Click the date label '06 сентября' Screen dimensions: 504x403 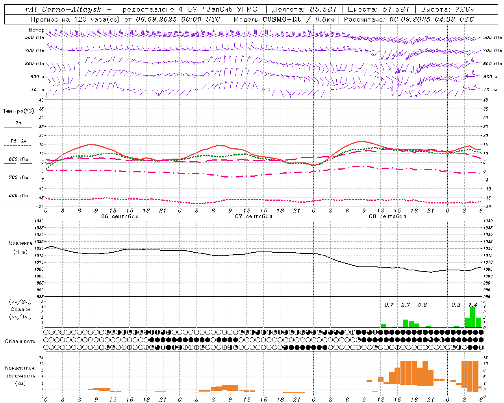[x=120, y=216]
